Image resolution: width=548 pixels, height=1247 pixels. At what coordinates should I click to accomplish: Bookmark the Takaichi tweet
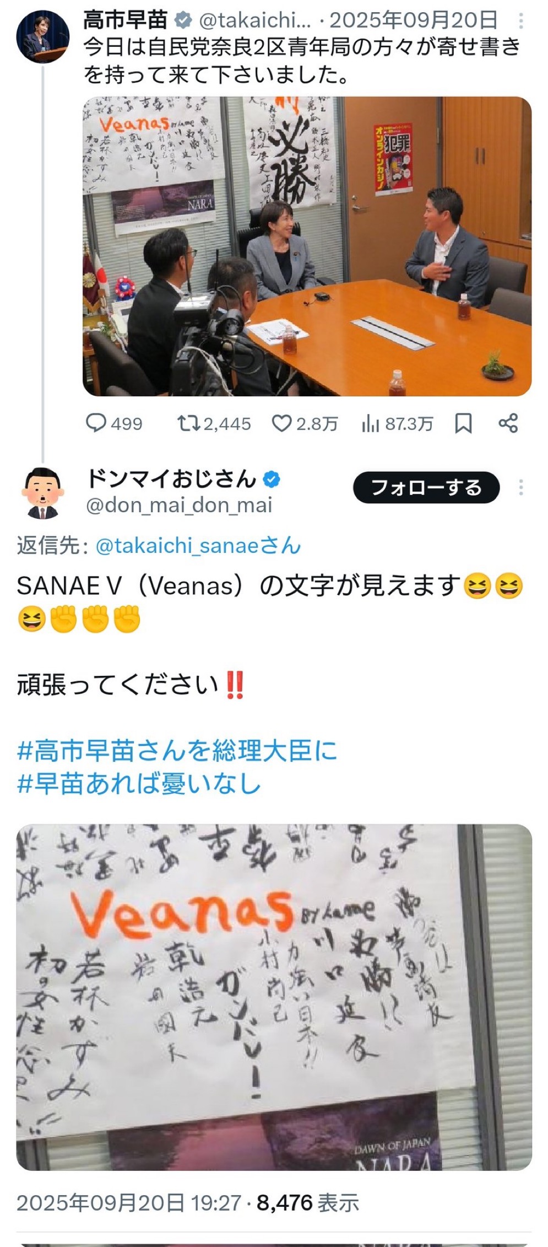pos(463,423)
